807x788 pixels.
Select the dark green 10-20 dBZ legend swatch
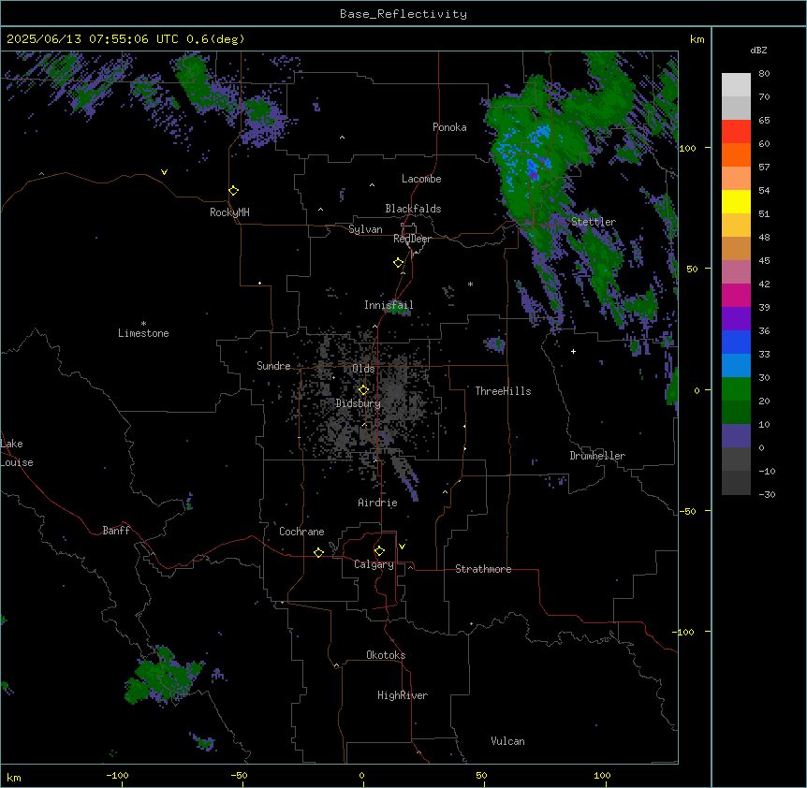pyautogui.click(x=736, y=413)
